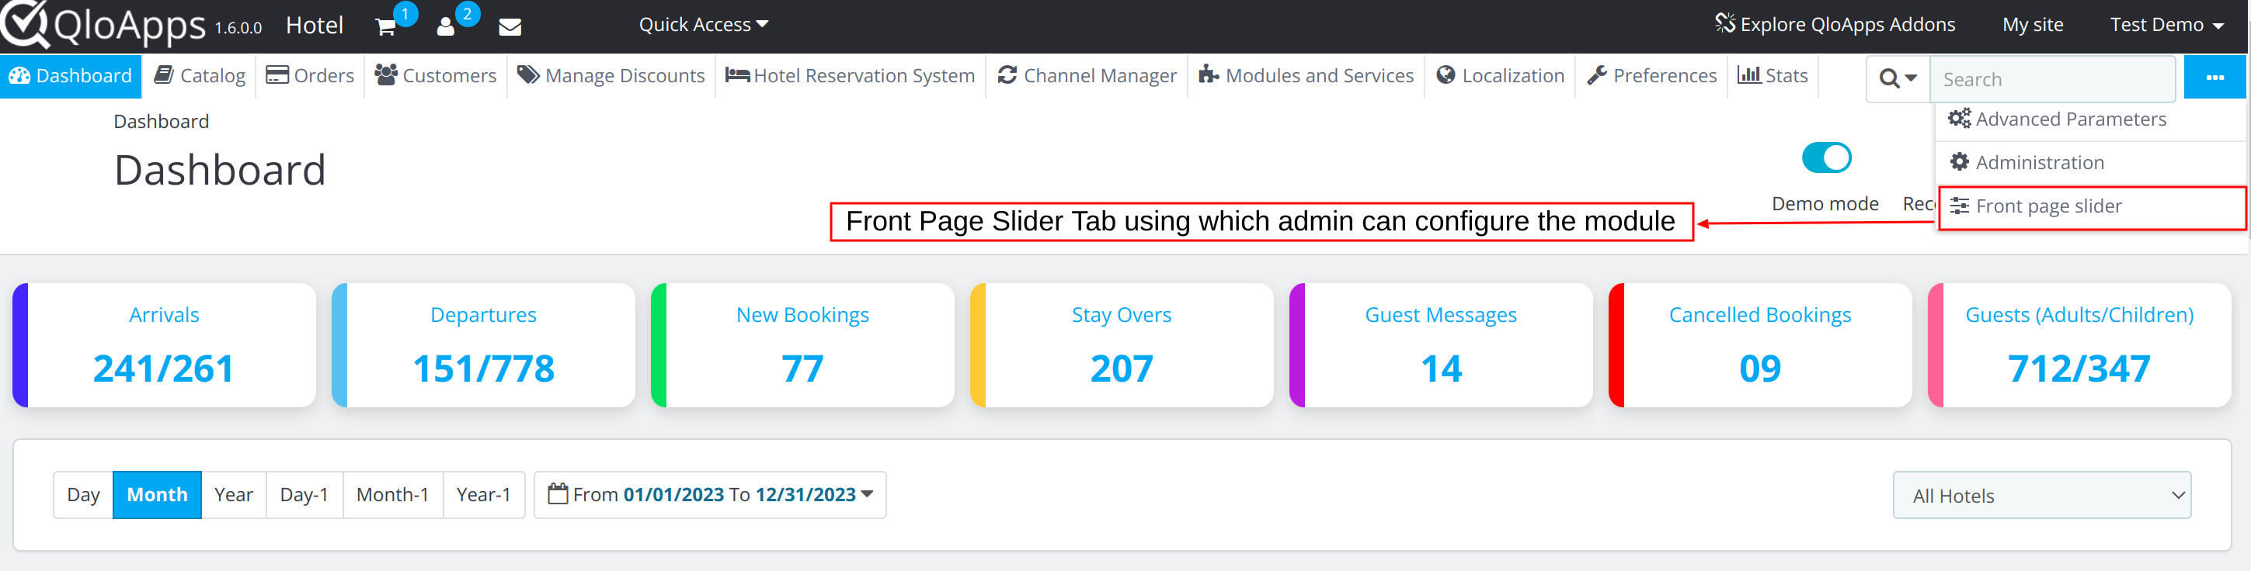This screenshot has width=2251, height=571.
Task: Open the Cancelled Bookings stat card
Action: [x=1760, y=345]
